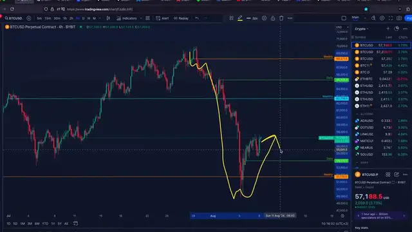This screenshot has width=412, height=232.
Task: Select the W weekly timeframe
Action: click(89, 19)
